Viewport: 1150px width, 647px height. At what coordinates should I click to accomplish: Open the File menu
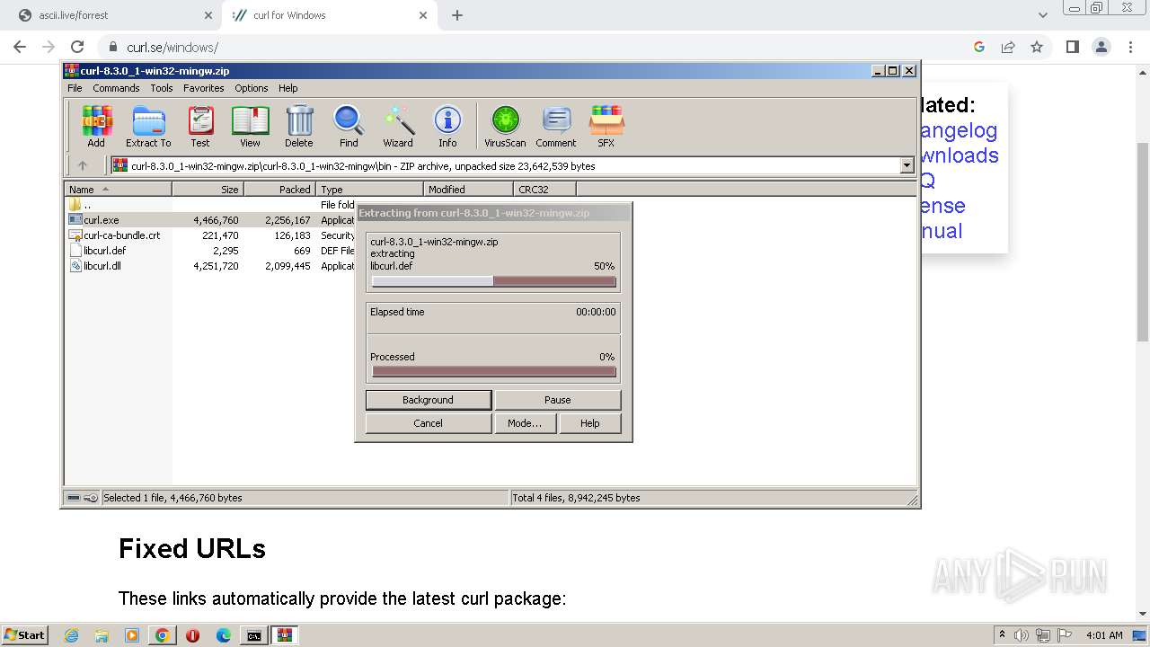[x=75, y=88]
